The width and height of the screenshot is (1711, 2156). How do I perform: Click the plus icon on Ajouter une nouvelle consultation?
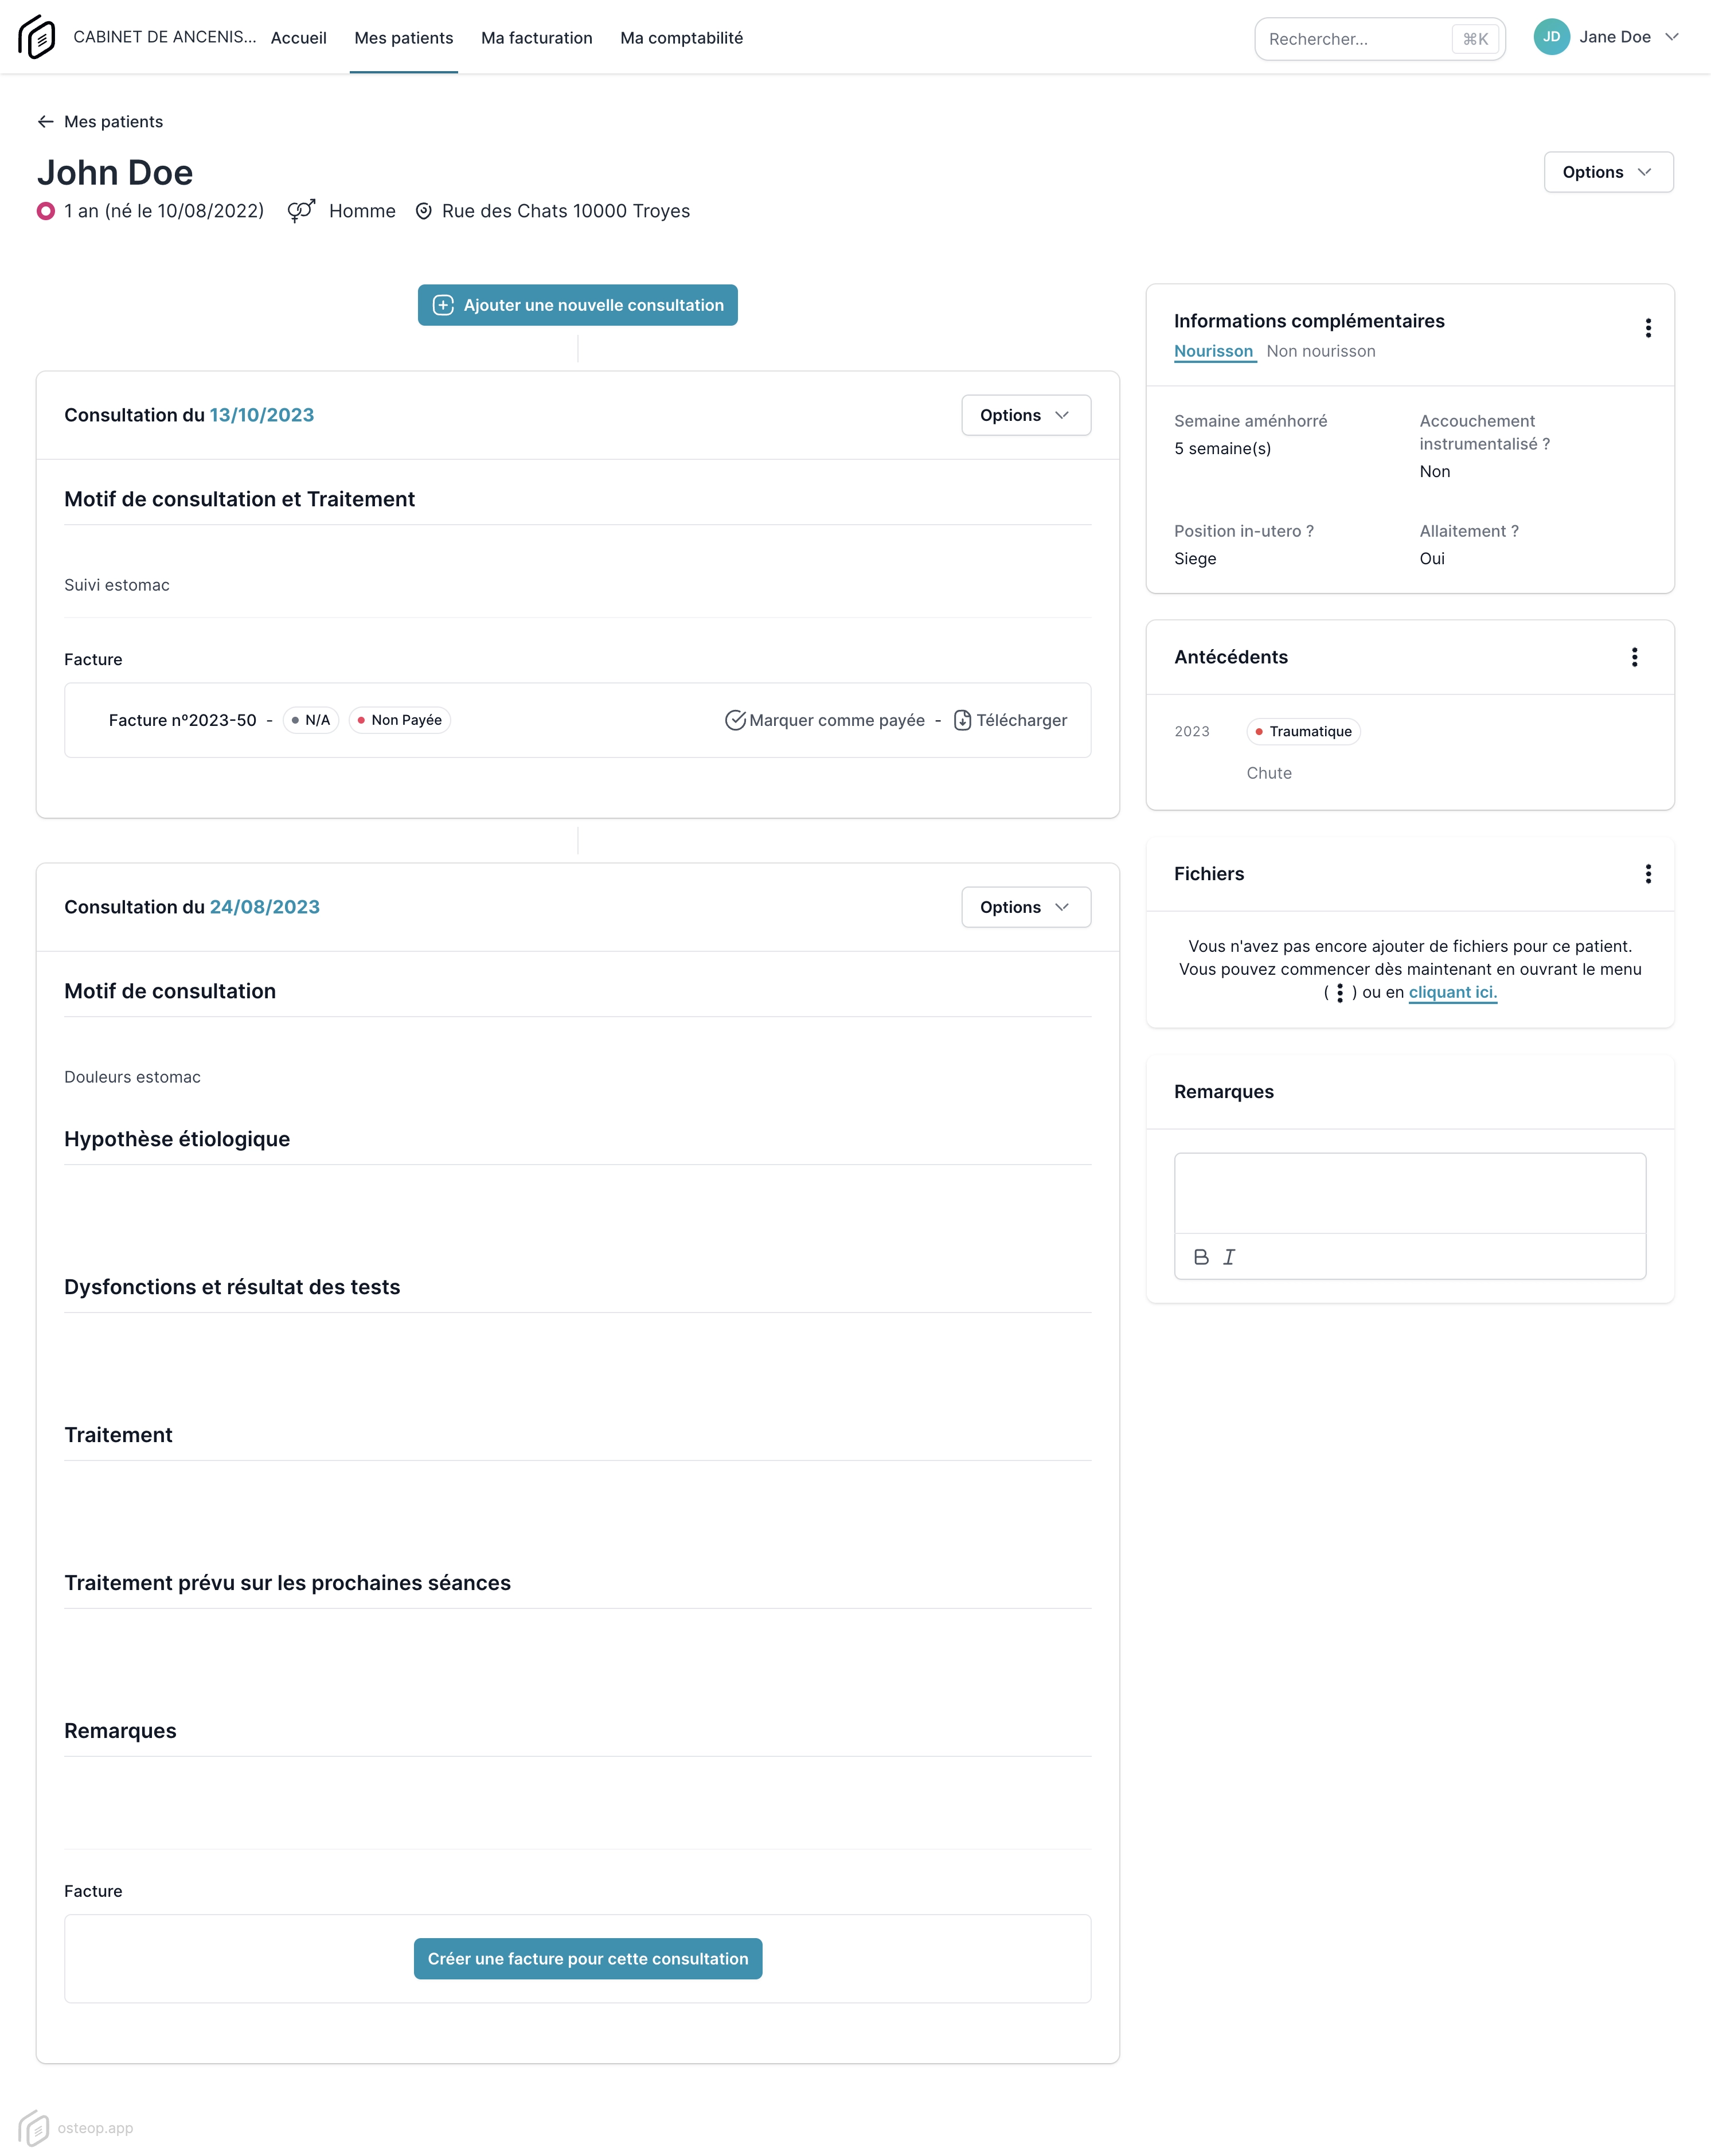click(444, 305)
